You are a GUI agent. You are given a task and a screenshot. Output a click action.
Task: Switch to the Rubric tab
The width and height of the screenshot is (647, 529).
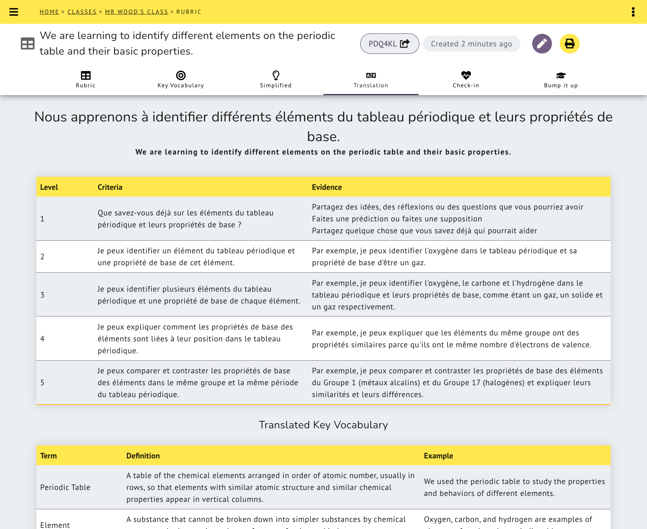(86, 80)
